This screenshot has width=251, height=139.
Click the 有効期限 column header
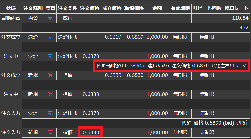(x=180, y=8)
